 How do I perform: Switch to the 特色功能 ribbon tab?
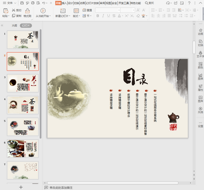tap(136, 3)
